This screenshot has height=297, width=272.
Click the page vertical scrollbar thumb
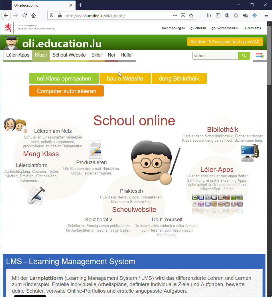click(269, 55)
